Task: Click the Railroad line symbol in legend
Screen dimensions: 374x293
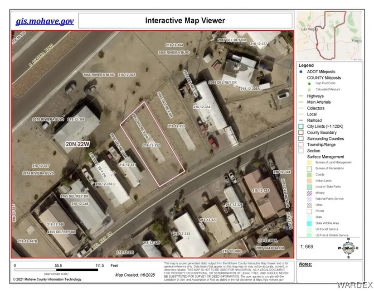Action: coord(301,120)
